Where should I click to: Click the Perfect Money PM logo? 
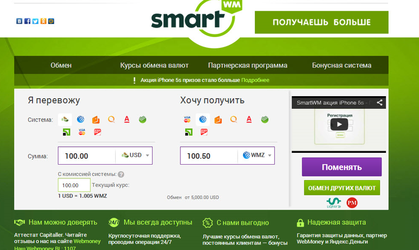[352, 203]
